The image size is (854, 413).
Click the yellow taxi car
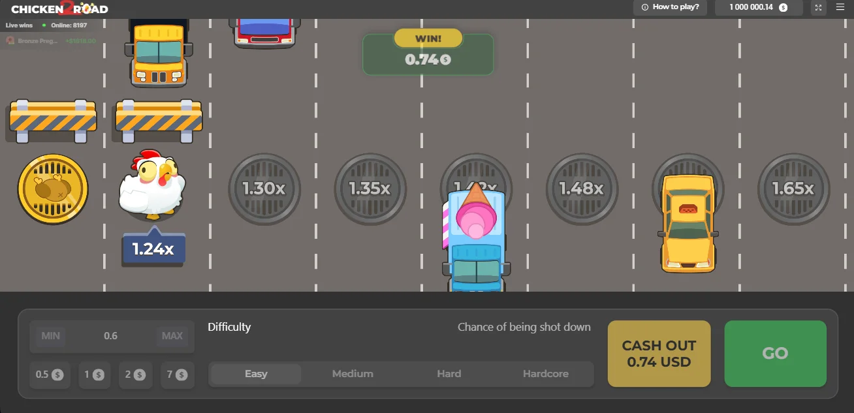coord(688,223)
